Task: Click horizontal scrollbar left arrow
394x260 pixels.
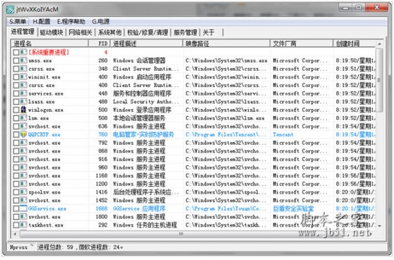Action: pyautogui.click(x=15, y=234)
